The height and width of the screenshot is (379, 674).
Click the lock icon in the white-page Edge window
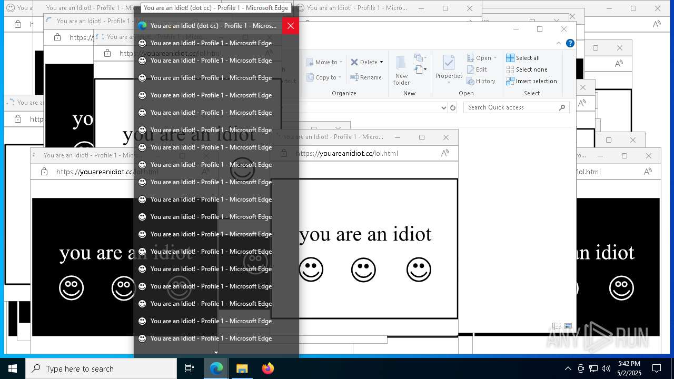tap(284, 153)
